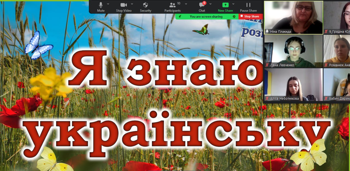This screenshot has width=350, height=171.
Task: Click the signal icon on the green sharing bar
Action: 180,17
